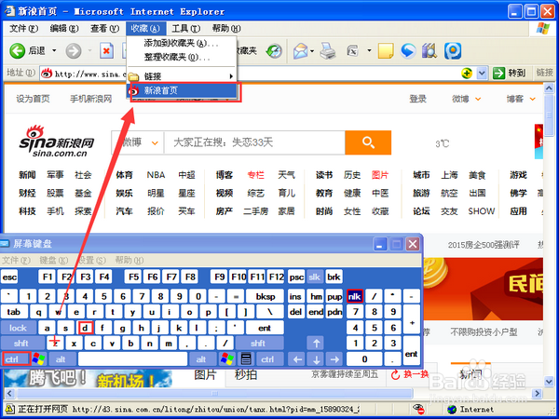The image size is (559, 419).
Task: Open the 编辑 menu
Action: click(x=64, y=29)
